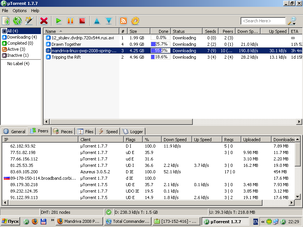Click the search magnifier icon
The height and width of the screenshot is (227, 303).
(x=292, y=21)
